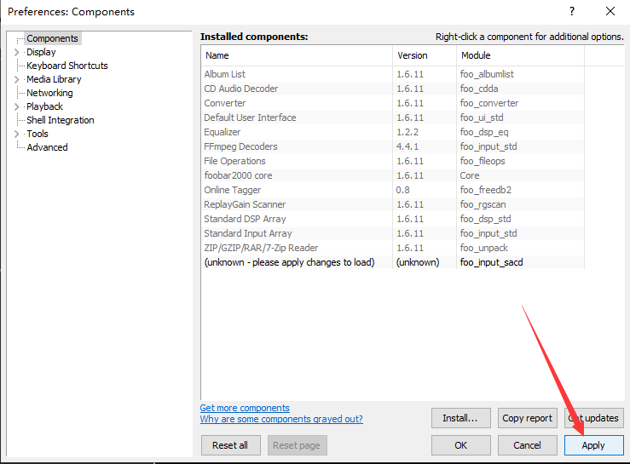Select Keyboard Shortcuts in the tree
This screenshot has height=464, width=630.
tap(66, 66)
